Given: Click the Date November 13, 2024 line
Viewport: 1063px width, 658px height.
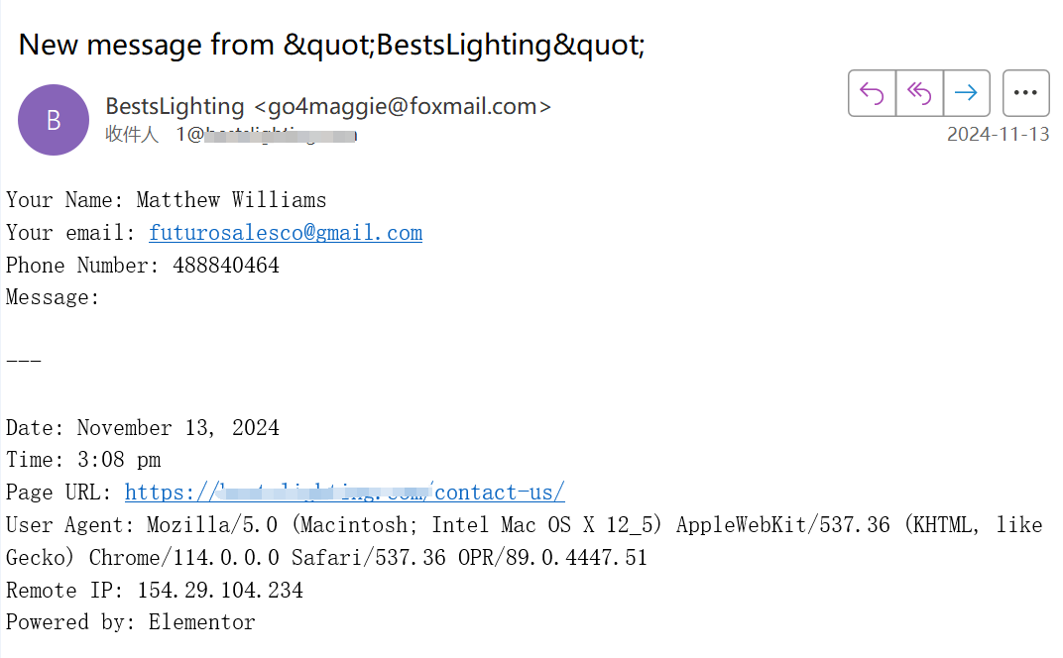Looking at the screenshot, I should coord(143,427).
